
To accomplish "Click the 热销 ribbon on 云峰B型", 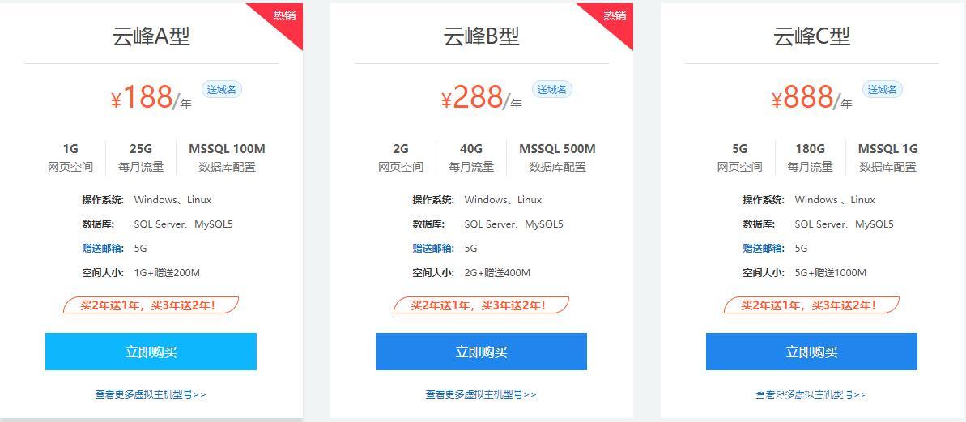I will 614,17.
